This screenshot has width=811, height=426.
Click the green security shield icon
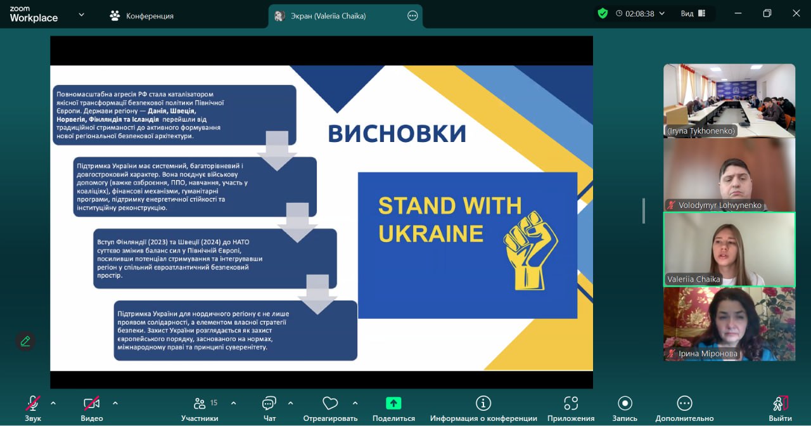tap(603, 13)
